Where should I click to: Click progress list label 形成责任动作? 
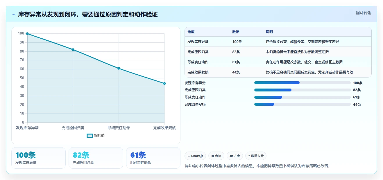point(195,97)
